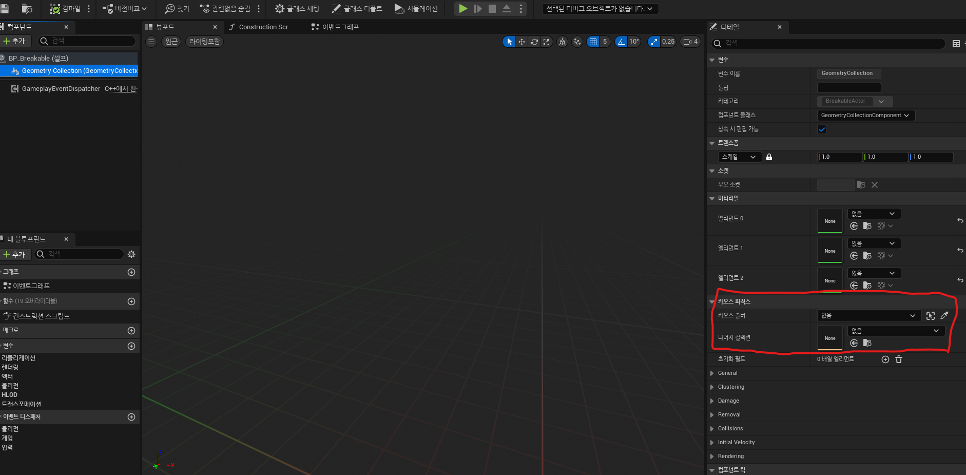This screenshot has width=966, height=475.
Task: Select the viewport select mode arrow tool
Action: click(x=509, y=42)
